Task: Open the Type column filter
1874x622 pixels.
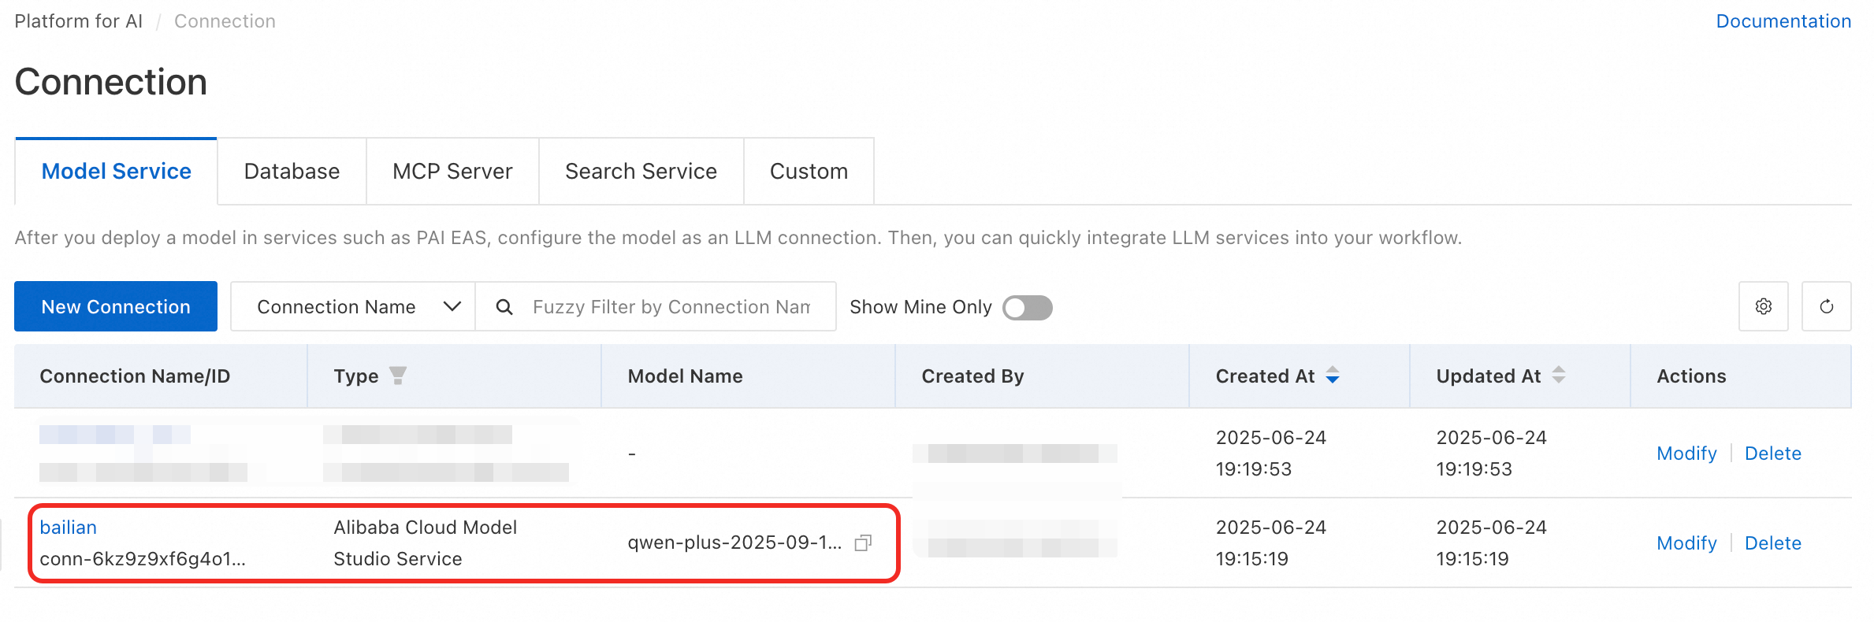Action: 398,376
